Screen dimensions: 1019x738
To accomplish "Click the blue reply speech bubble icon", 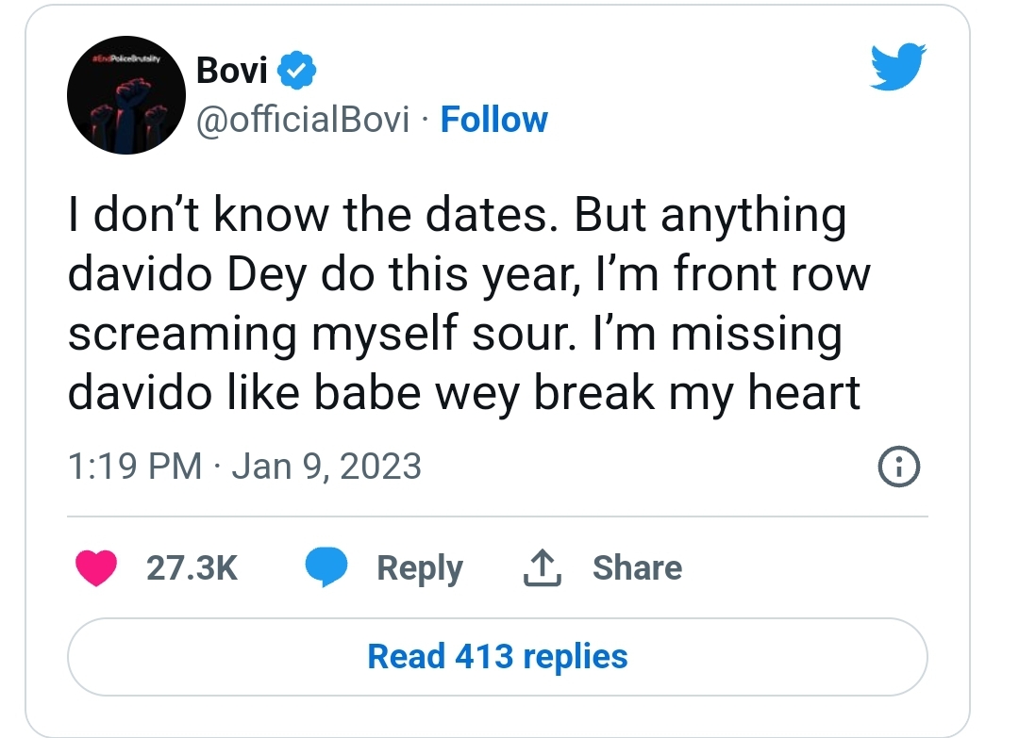I will (x=326, y=567).
